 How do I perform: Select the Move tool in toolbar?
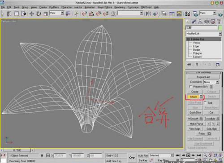(x=31, y=14)
